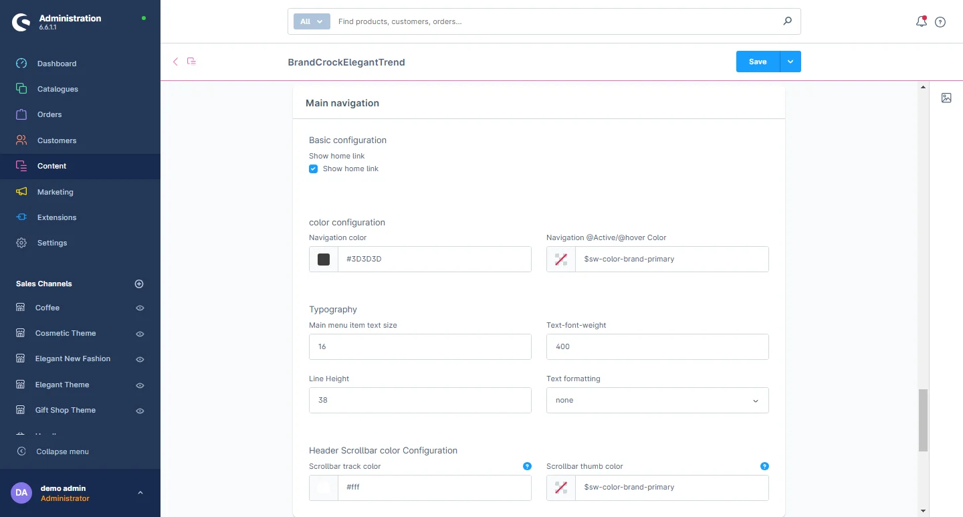This screenshot has height=517, width=963.
Task: Click Collapse menu in sidebar
Action: [62, 451]
